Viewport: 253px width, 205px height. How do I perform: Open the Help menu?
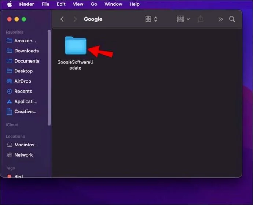tap(135, 4)
